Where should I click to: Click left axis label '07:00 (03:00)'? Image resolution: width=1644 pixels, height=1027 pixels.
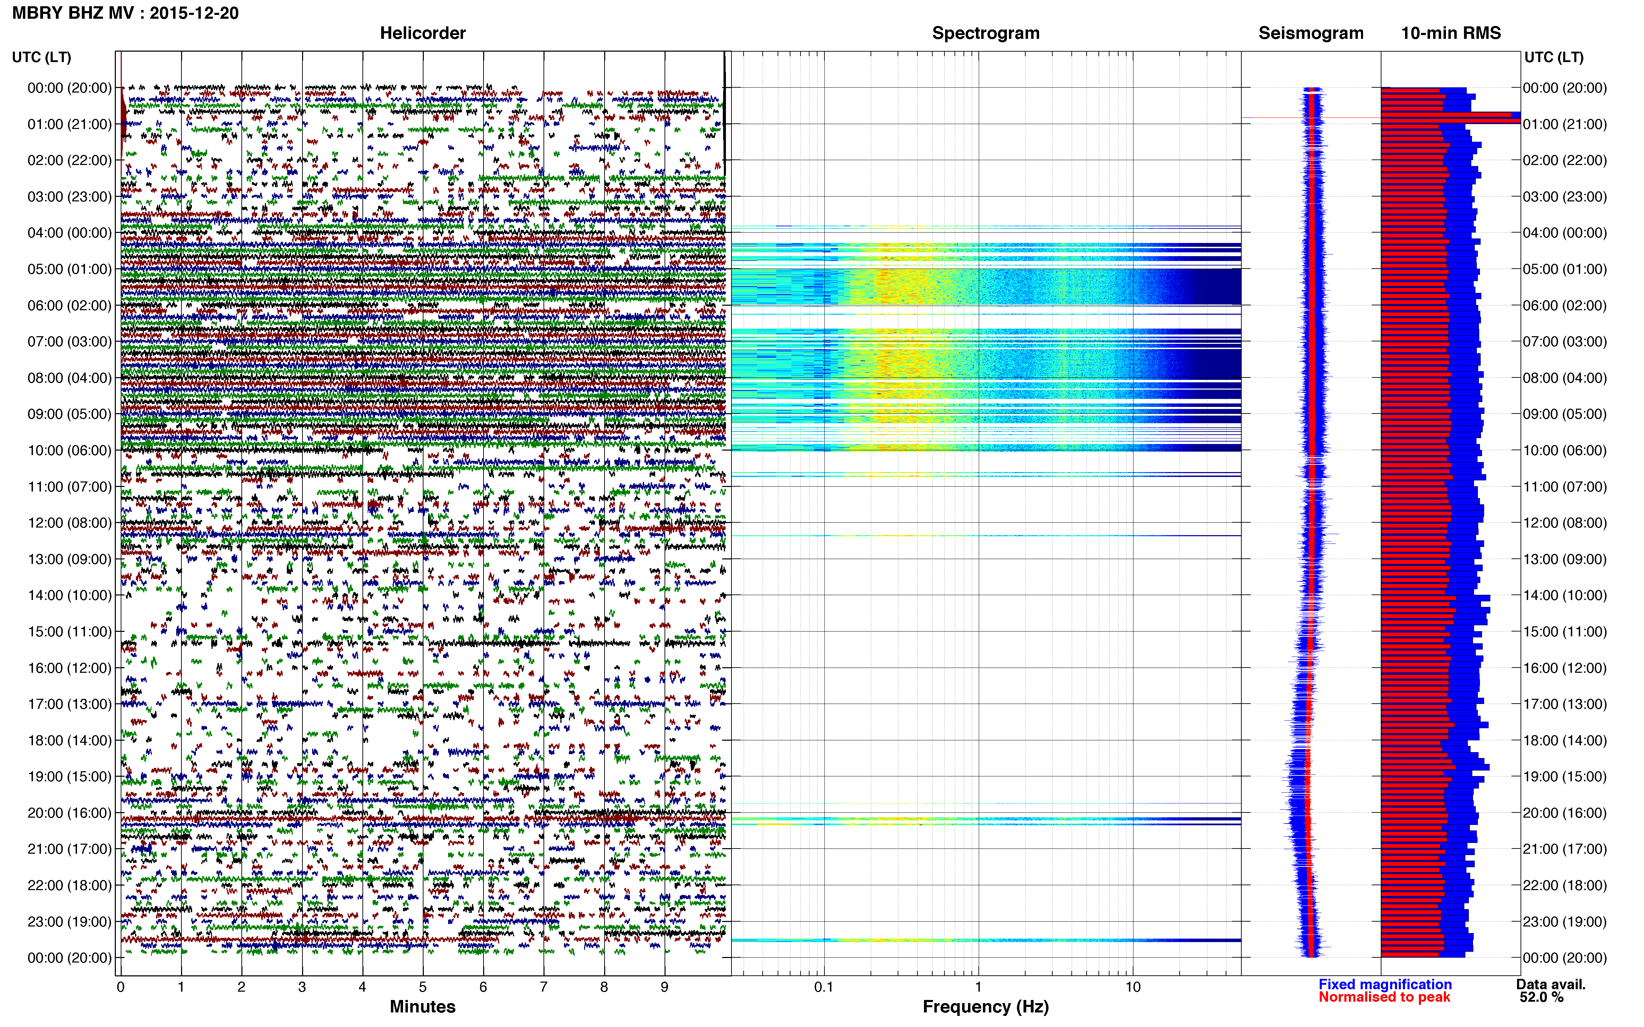tap(69, 342)
